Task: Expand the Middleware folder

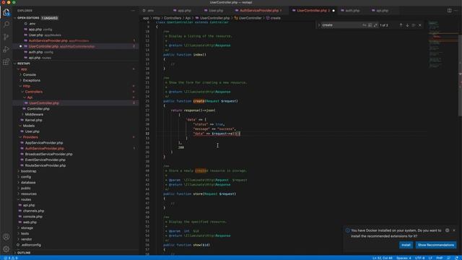Action: pyautogui.click(x=34, y=114)
